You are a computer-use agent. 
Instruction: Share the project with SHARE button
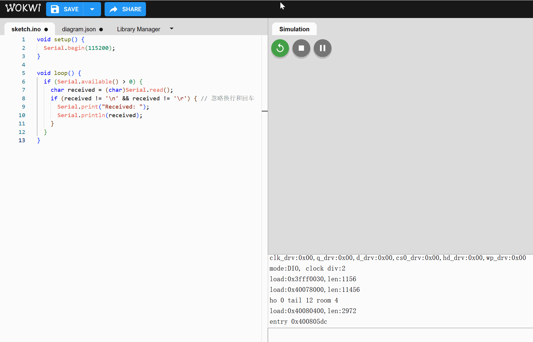(125, 9)
